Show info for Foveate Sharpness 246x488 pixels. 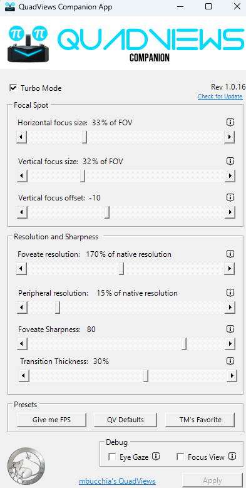(x=230, y=329)
